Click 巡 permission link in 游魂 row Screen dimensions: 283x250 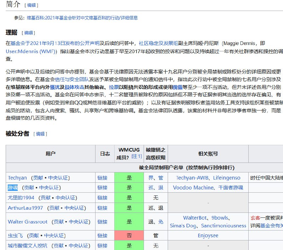click(x=151, y=188)
